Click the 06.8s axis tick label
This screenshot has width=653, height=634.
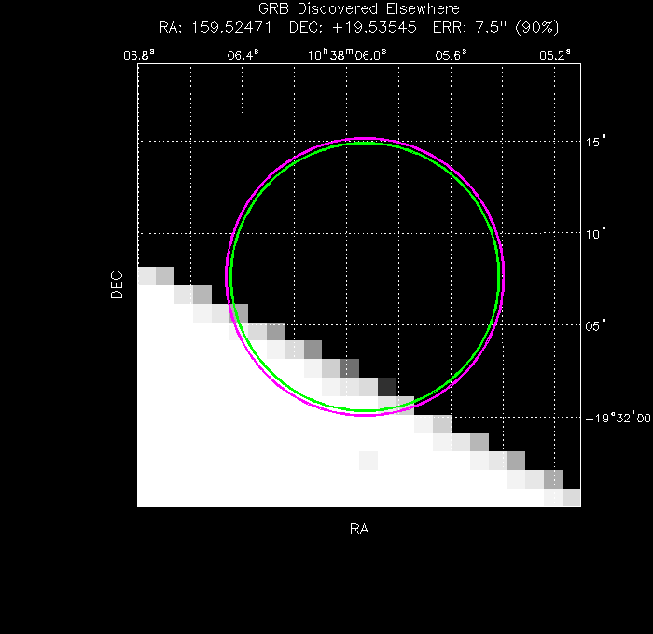click(139, 55)
